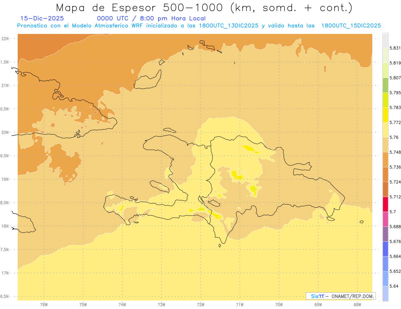Click the 73W longitude axis label

161,305
